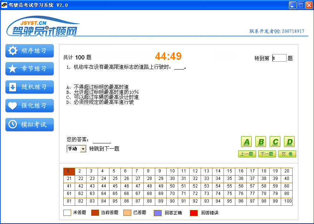The height and width of the screenshot is (224, 314).
Task: Open 强化练习 intensive practice
Action: 30,105
